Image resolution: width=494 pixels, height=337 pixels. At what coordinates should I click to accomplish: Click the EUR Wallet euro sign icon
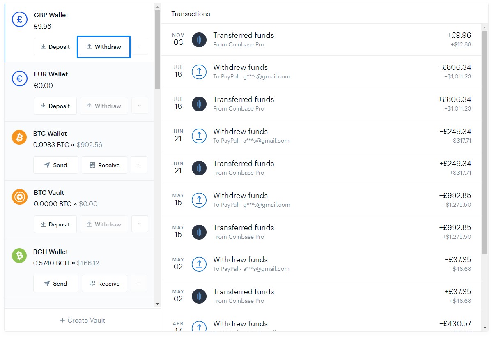click(20, 78)
